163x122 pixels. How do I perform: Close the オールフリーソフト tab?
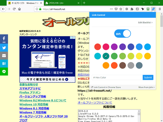(x=41, y=3)
